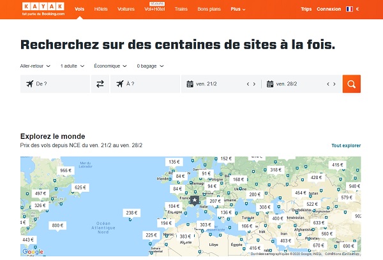Open the Hôtels tab

click(101, 10)
